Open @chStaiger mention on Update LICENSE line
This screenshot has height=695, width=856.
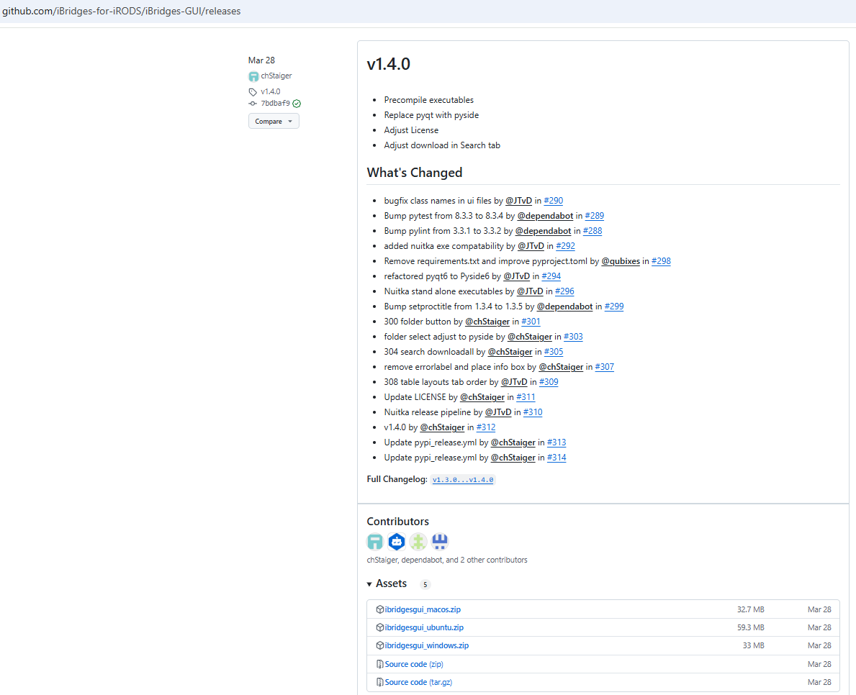click(x=482, y=397)
